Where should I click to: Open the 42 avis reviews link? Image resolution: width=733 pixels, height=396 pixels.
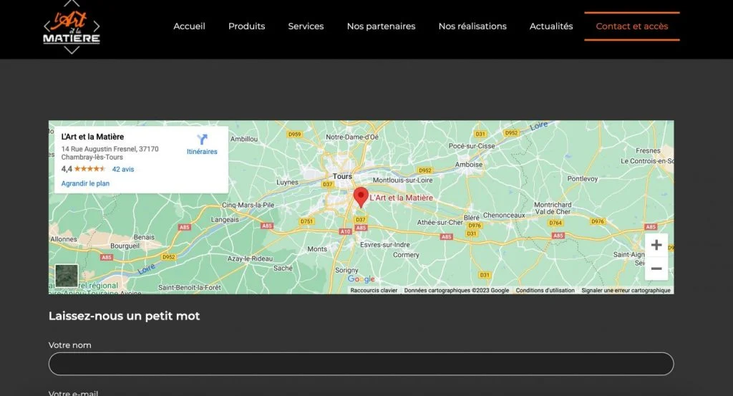[x=123, y=169]
